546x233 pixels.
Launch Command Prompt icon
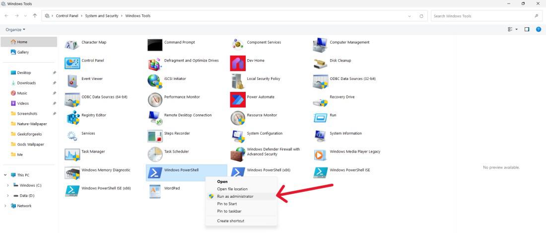pos(155,45)
